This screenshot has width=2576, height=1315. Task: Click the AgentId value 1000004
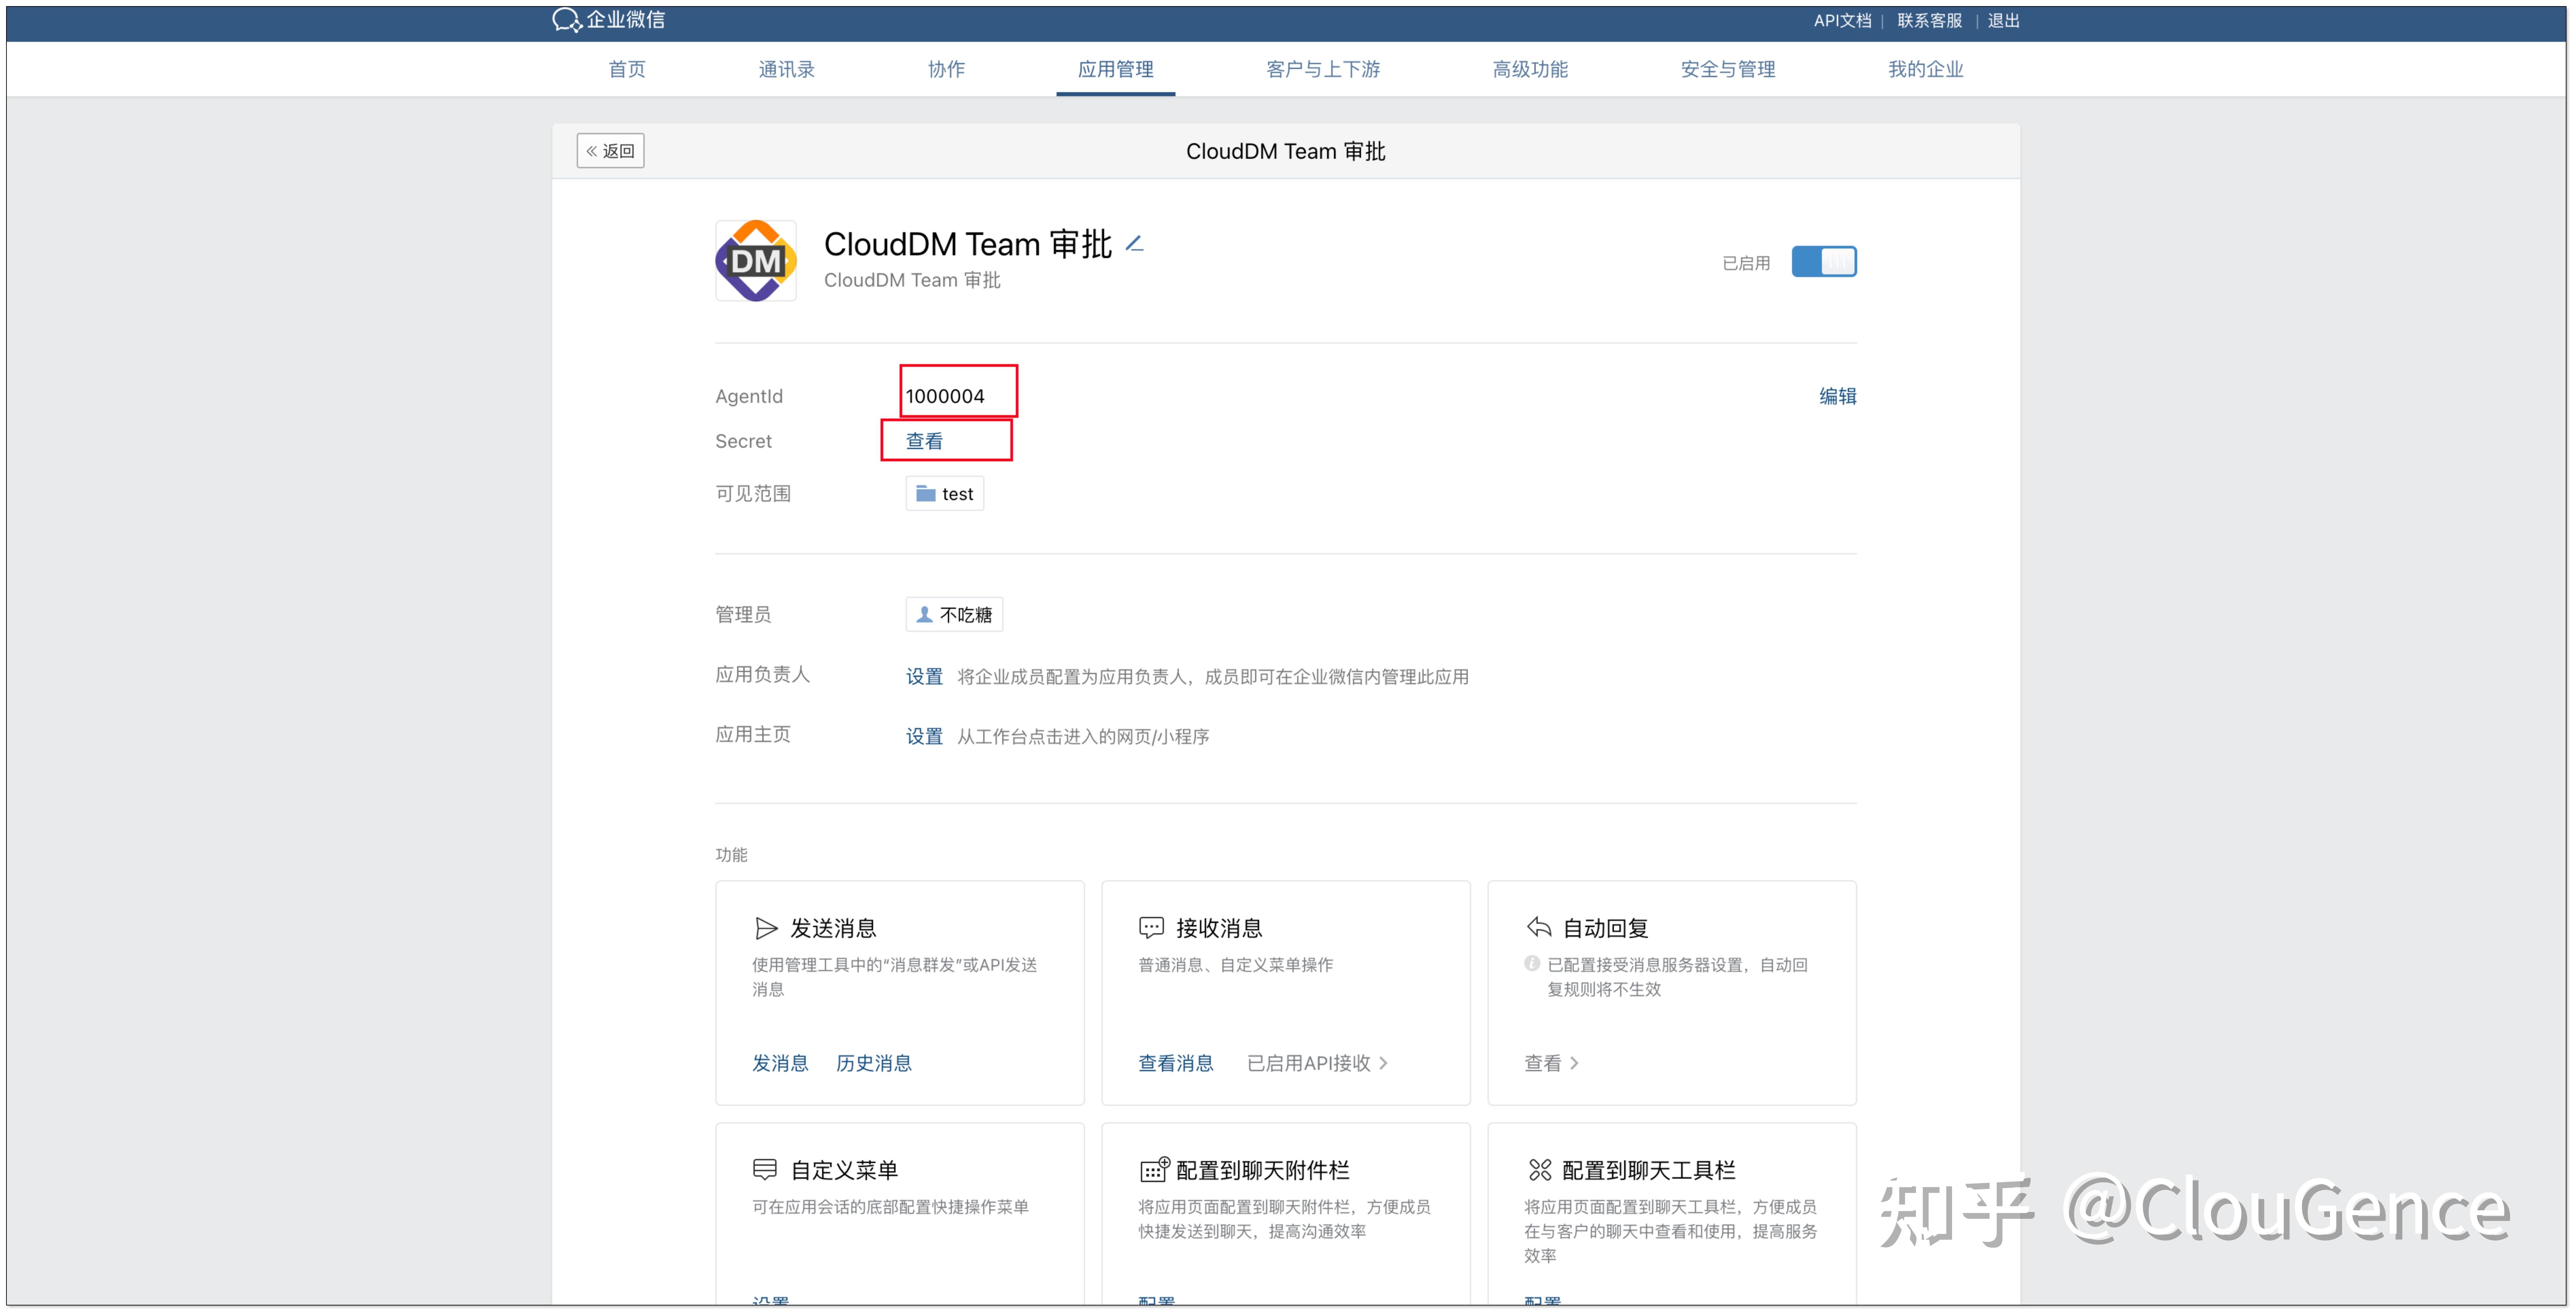(x=945, y=397)
